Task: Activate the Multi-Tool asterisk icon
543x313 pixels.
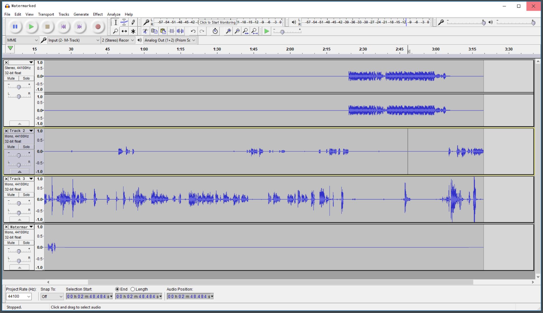Action: coord(133,31)
